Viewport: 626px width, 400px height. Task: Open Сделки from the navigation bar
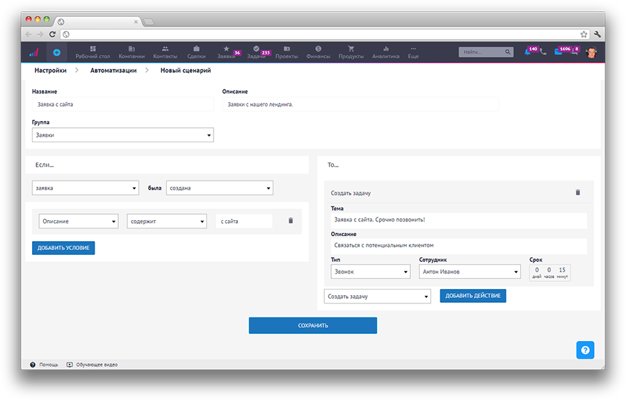point(195,52)
